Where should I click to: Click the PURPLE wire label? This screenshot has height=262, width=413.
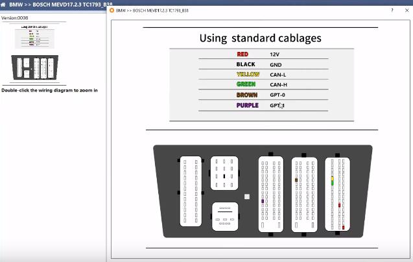point(247,106)
